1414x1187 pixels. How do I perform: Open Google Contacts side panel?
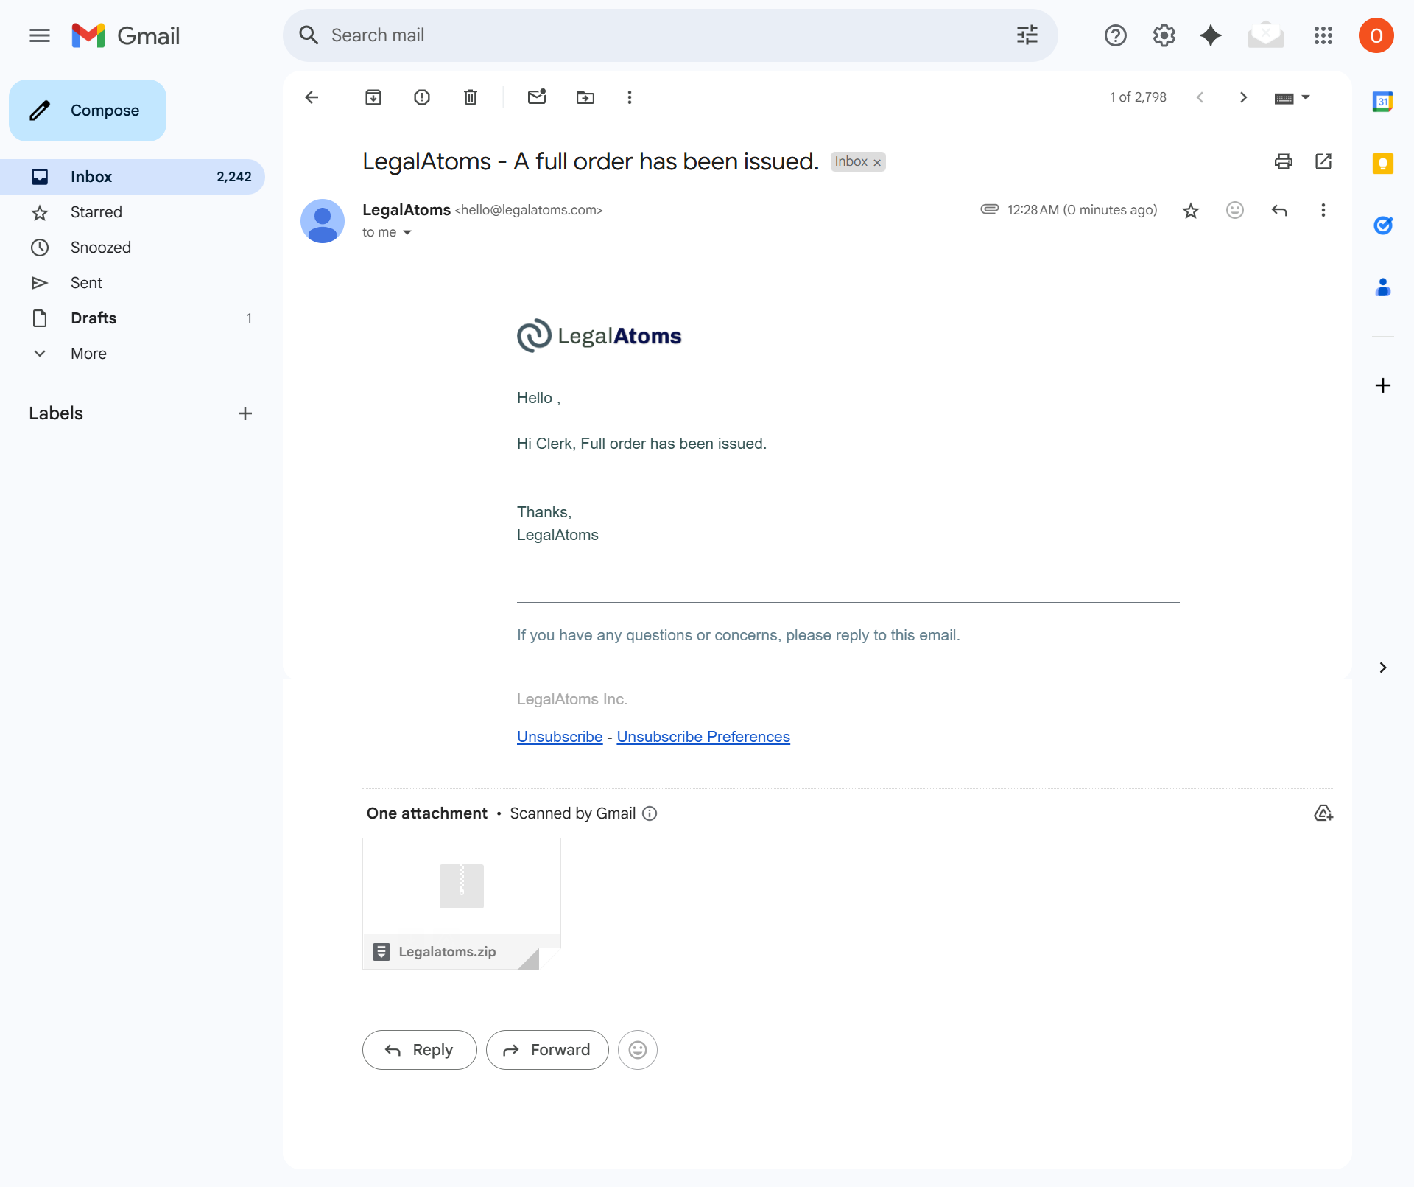pos(1382,287)
